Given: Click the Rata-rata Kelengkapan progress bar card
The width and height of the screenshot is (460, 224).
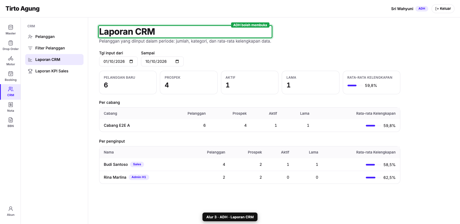Looking at the screenshot, I should click(371, 82).
